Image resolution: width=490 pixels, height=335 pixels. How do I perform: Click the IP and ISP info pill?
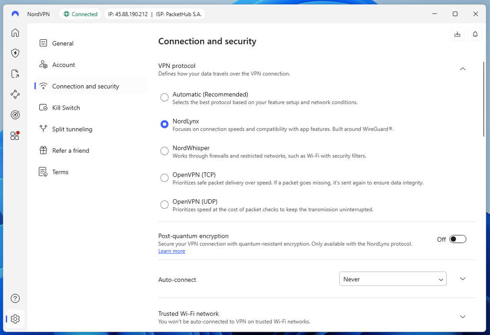155,14
